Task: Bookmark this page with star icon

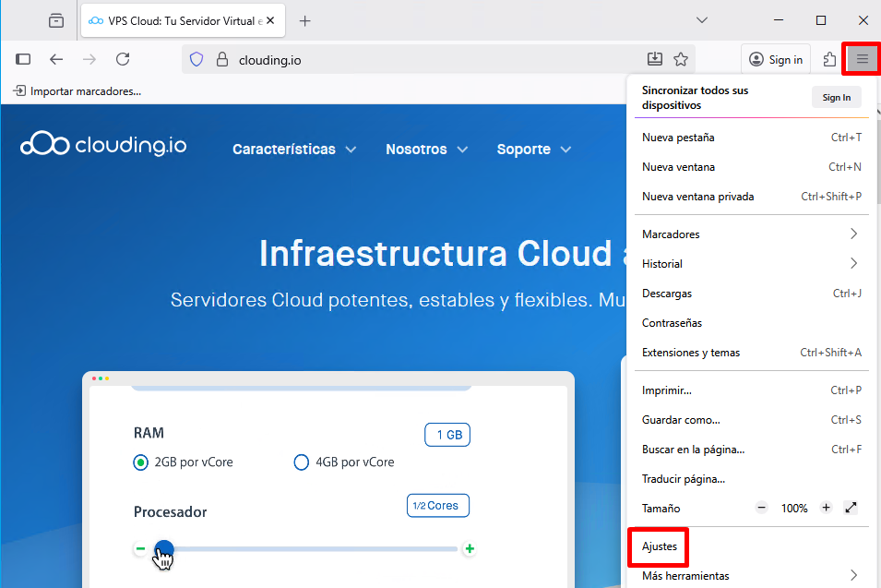Action: (x=681, y=59)
